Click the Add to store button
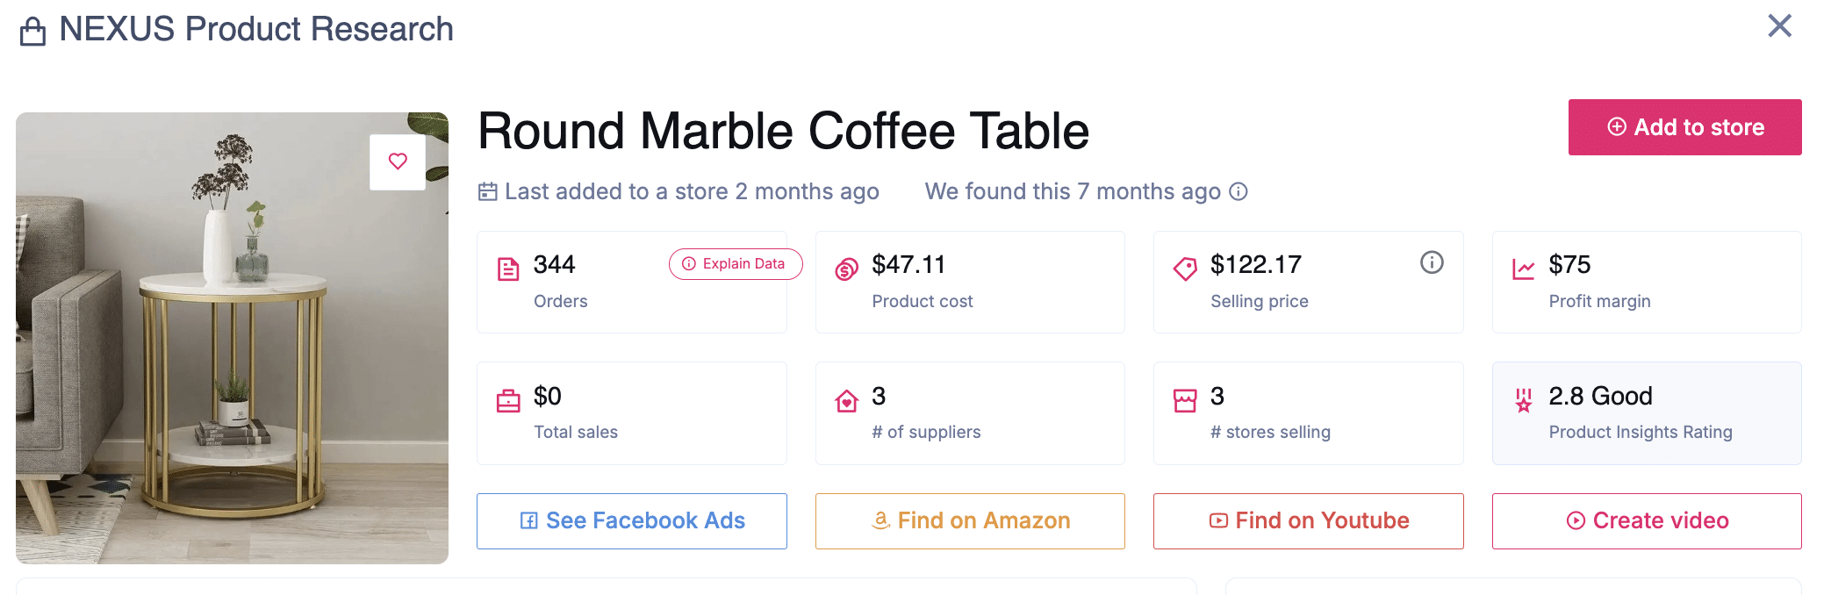The image size is (1831, 595). point(1684,127)
